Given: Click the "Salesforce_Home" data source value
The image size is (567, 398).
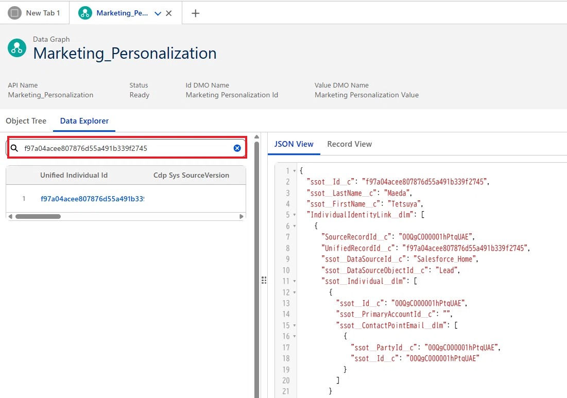Looking at the screenshot, I should tap(445, 259).
